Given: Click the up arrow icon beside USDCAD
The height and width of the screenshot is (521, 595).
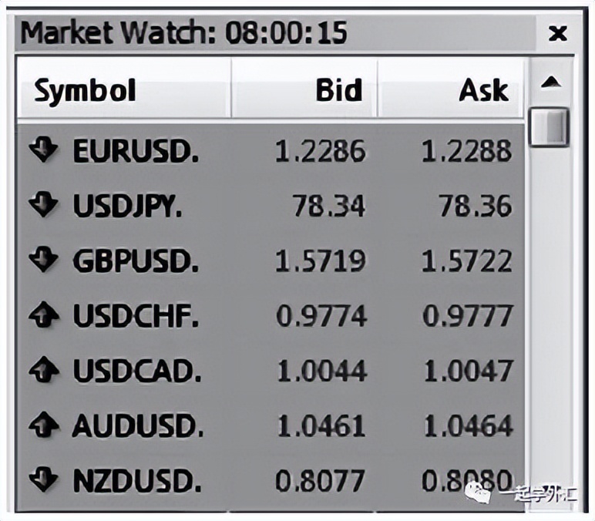Looking at the screenshot, I should click(43, 371).
